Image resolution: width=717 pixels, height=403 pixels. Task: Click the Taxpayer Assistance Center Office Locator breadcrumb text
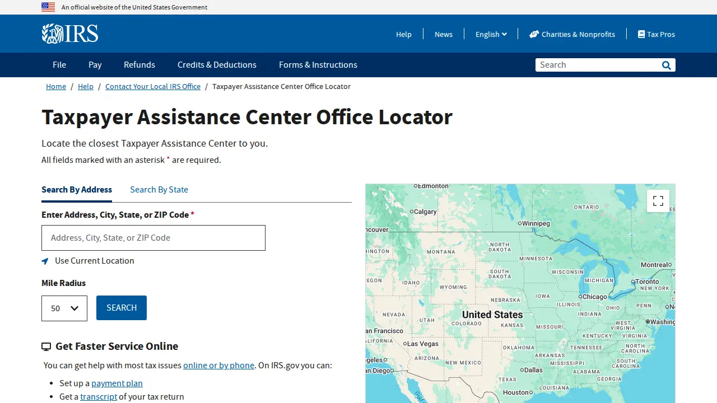point(281,87)
